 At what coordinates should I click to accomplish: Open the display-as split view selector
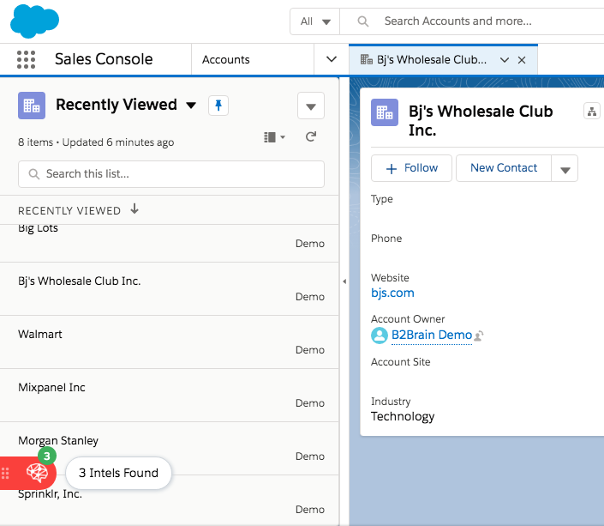(x=274, y=137)
